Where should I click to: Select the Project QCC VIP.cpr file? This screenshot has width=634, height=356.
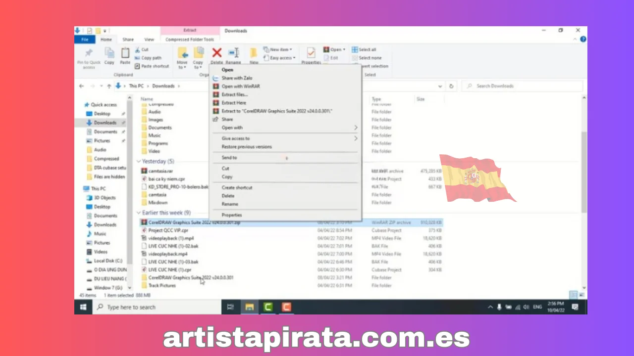168,230
